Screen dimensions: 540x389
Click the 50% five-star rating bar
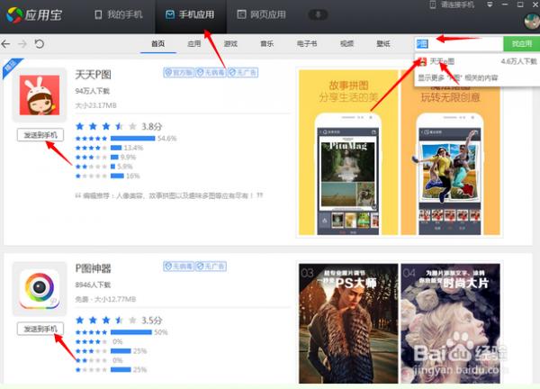point(130,332)
